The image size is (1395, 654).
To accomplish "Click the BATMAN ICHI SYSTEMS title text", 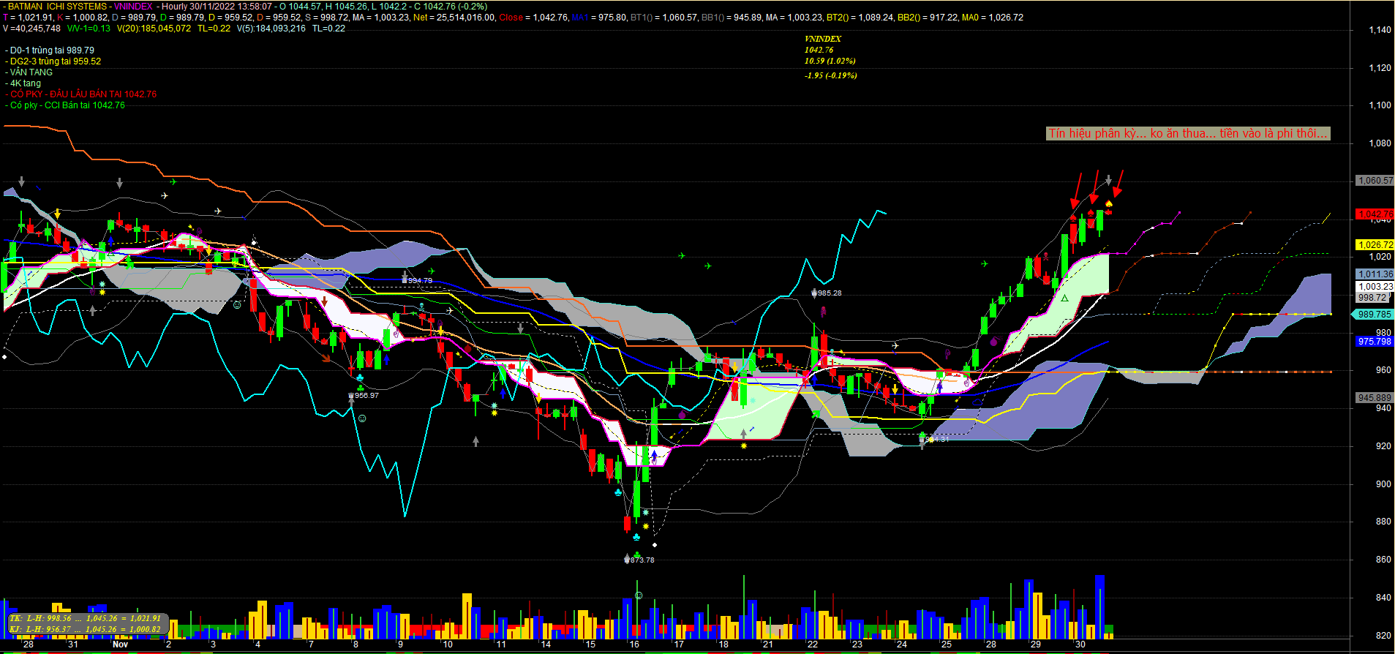I will pyautogui.click(x=57, y=6).
